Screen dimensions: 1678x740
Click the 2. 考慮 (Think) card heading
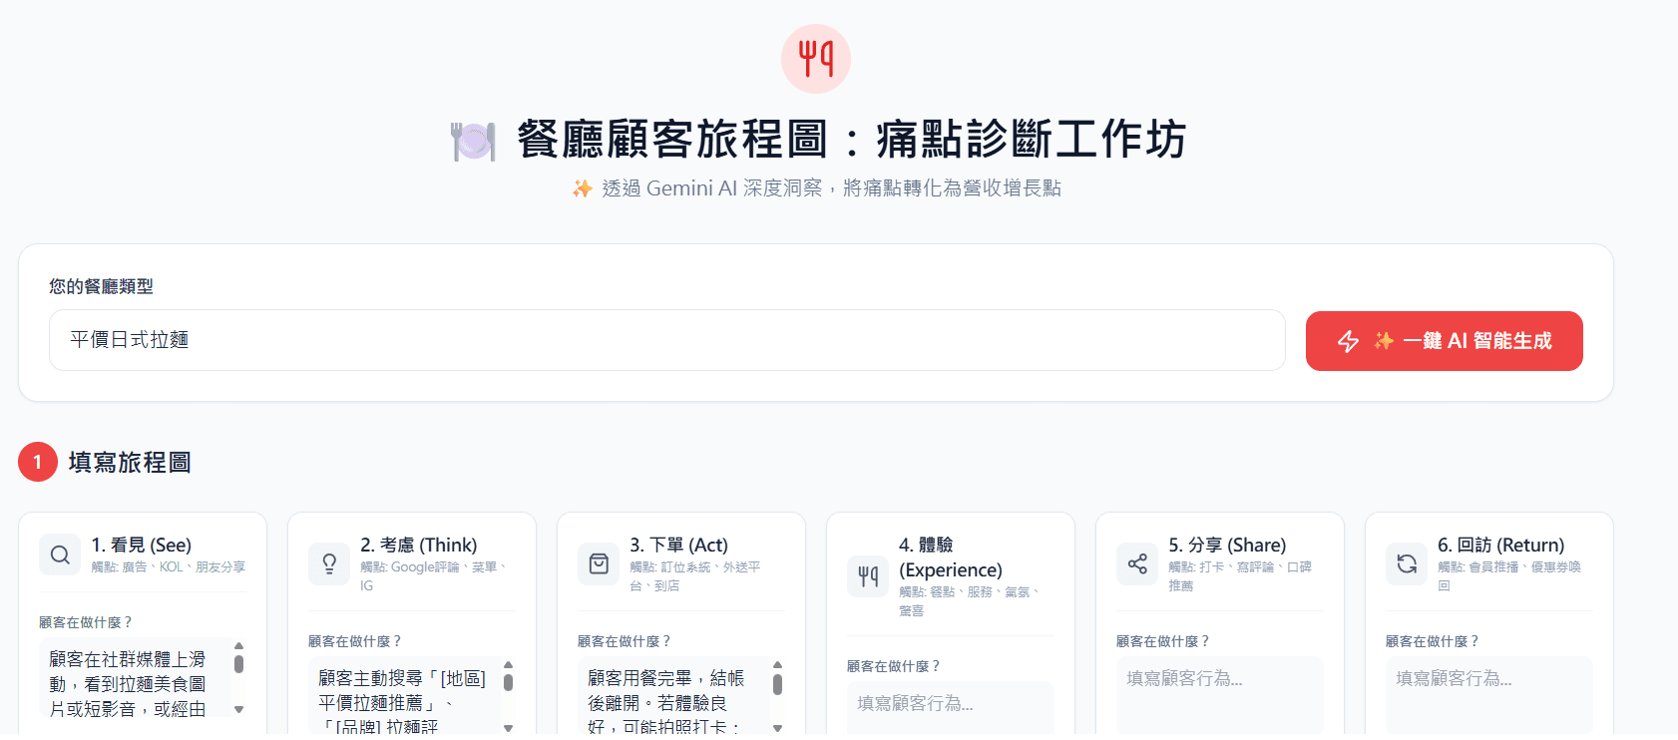click(x=419, y=545)
